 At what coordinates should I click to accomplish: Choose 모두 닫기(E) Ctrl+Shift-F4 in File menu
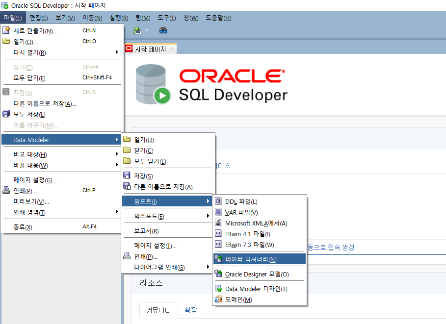[61, 77]
